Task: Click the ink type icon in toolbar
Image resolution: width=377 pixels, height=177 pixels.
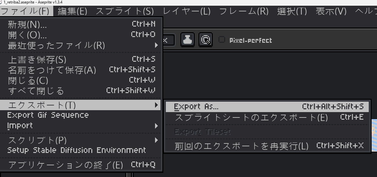Action: pos(187,40)
